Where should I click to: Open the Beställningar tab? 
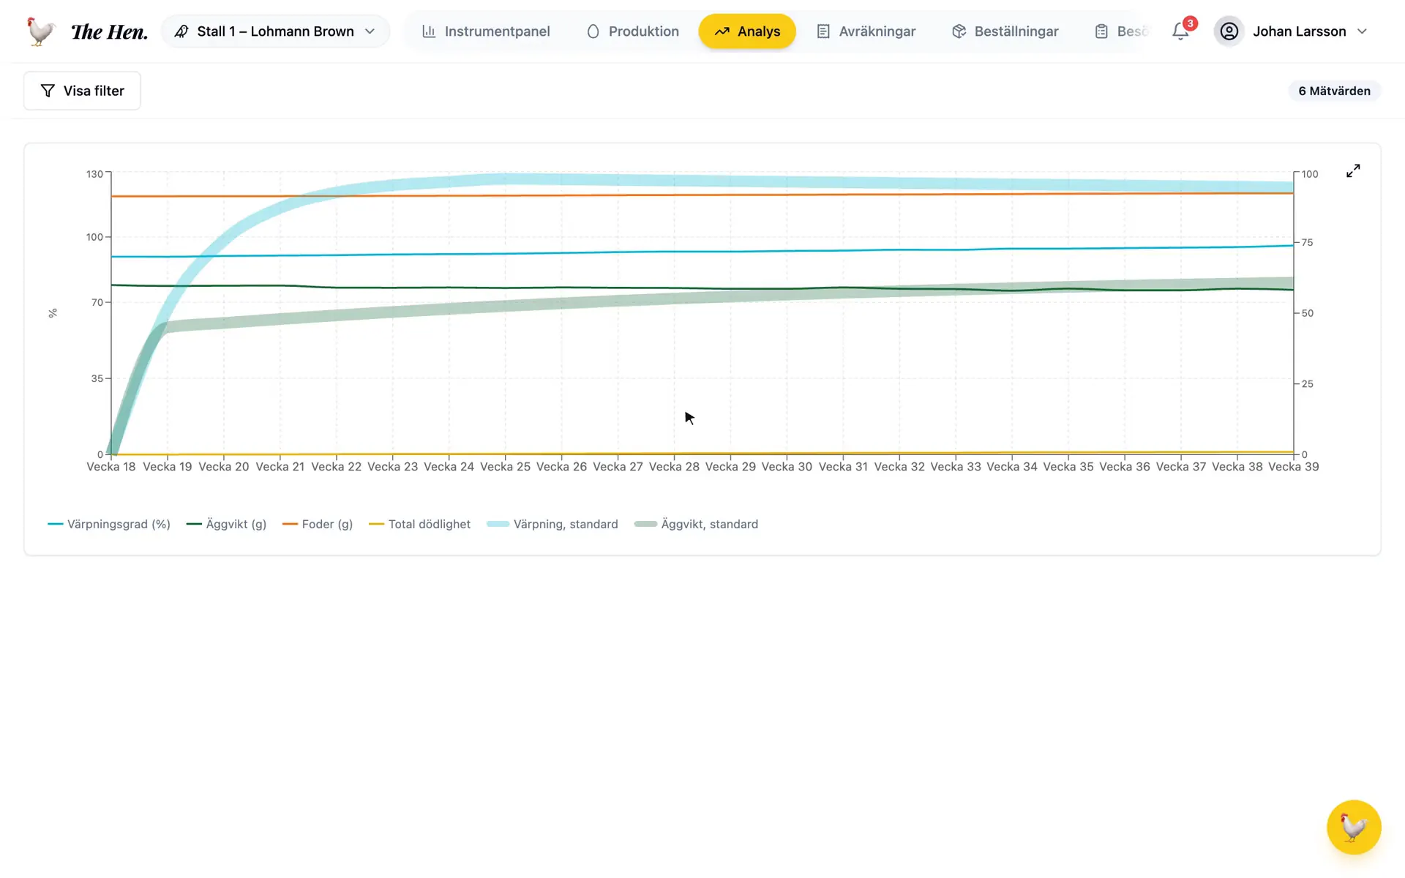(x=1005, y=31)
